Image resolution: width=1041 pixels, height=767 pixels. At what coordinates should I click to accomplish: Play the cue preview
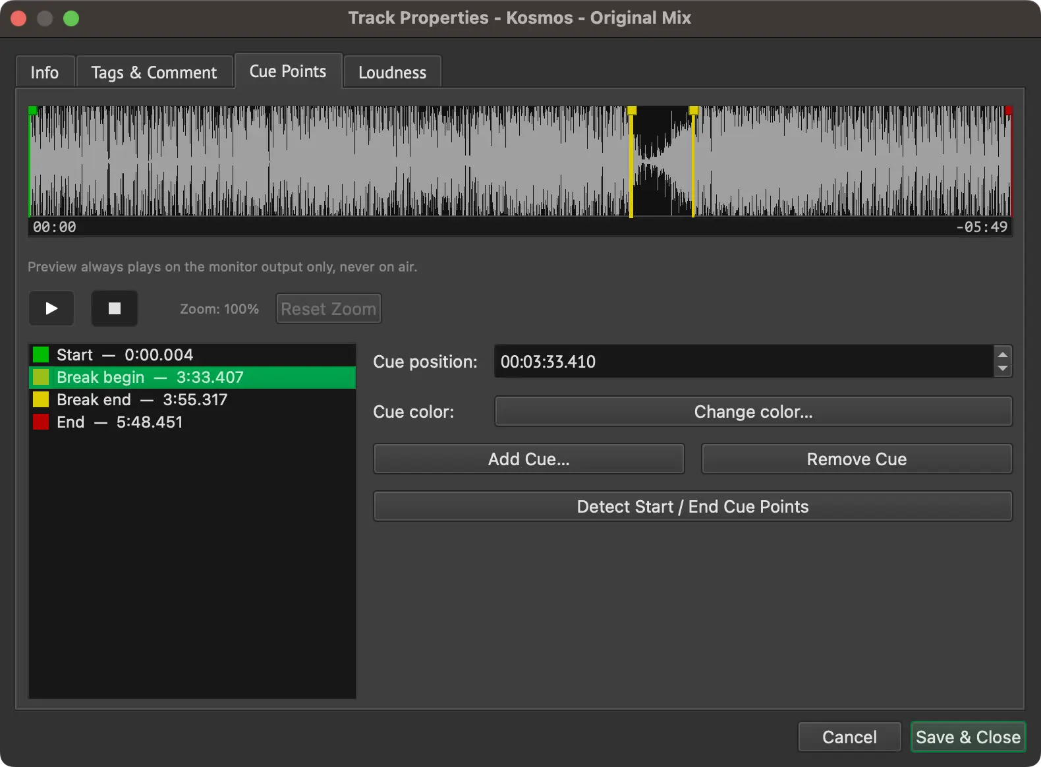[51, 308]
